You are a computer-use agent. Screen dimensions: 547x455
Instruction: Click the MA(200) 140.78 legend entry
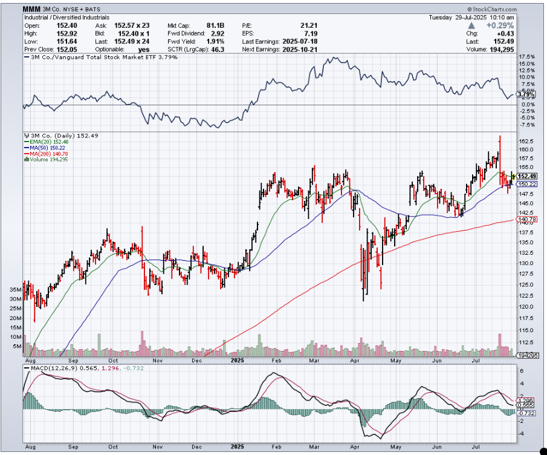[46, 154]
